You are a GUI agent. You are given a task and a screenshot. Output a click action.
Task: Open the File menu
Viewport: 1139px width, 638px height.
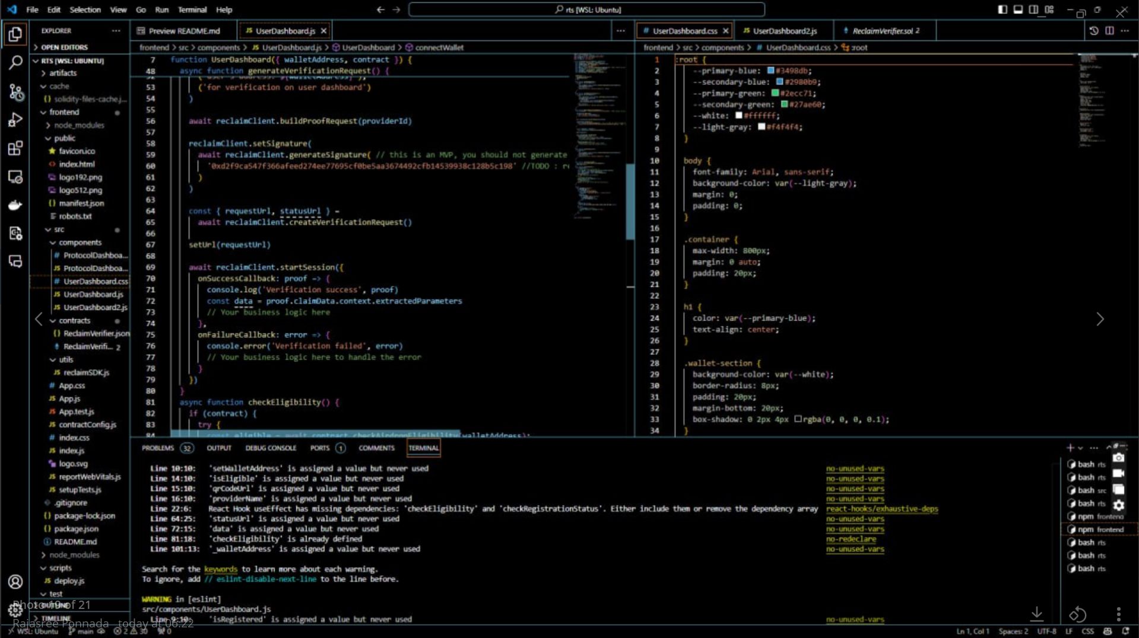pos(32,9)
